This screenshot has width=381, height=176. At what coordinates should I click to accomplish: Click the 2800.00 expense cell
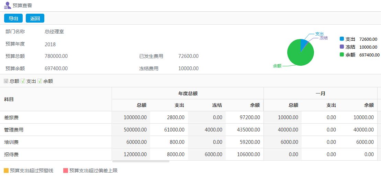(x=169, y=118)
